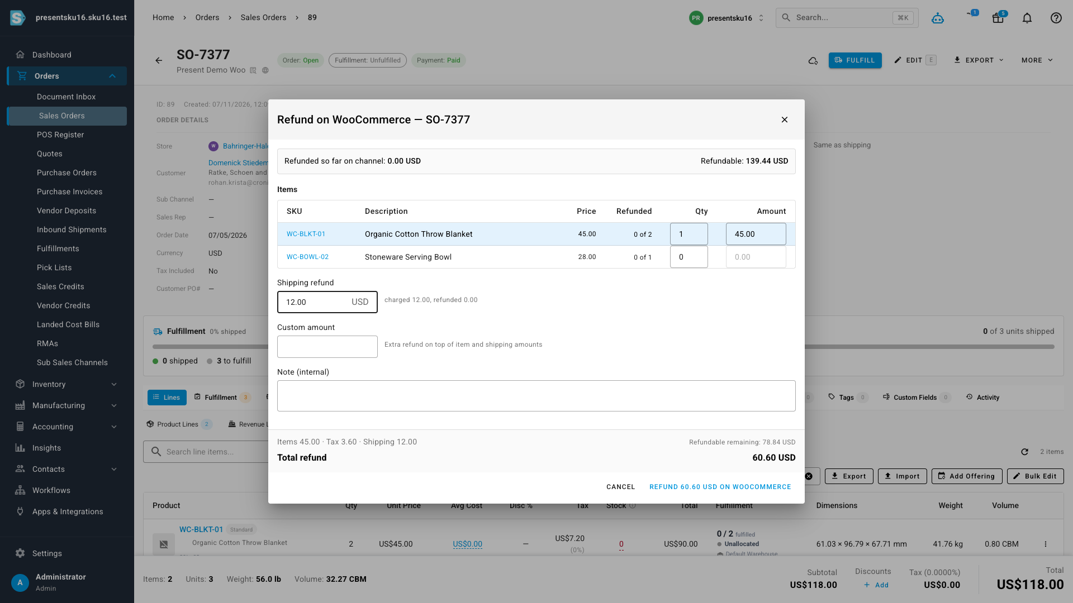Click the Bulk Edit button
1073x603 pixels.
[1035, 476]
